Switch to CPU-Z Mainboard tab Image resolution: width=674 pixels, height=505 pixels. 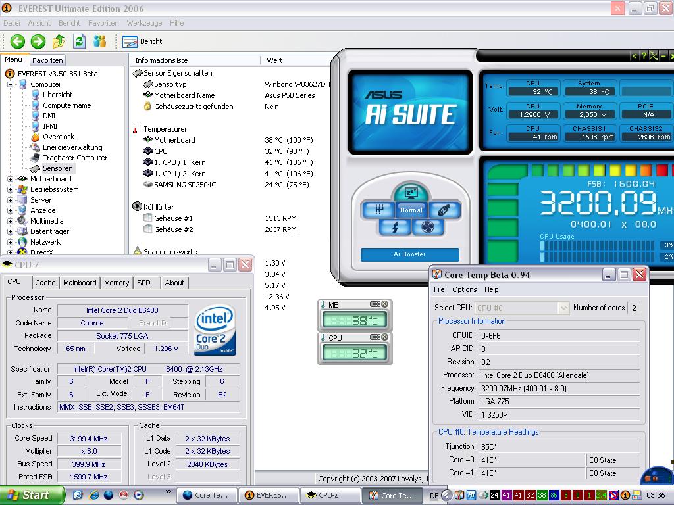[80, 283]
